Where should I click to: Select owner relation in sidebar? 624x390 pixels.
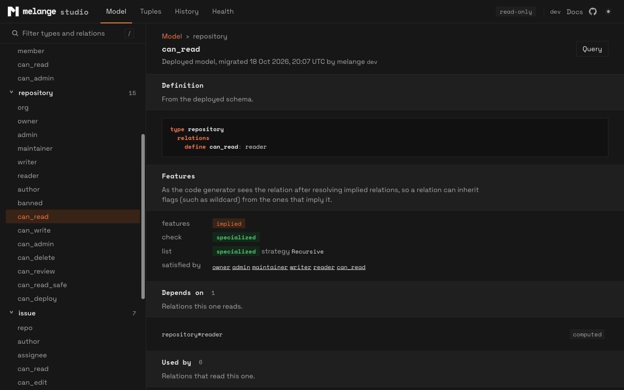73,121
